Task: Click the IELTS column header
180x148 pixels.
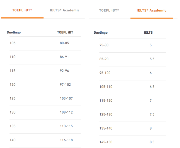Action: (x=148, y=33)
